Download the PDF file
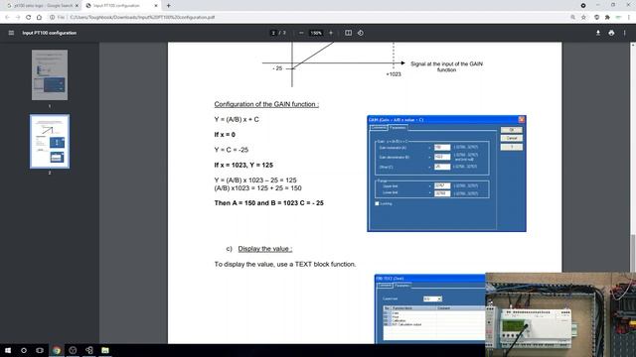 (x=598, y=33)
